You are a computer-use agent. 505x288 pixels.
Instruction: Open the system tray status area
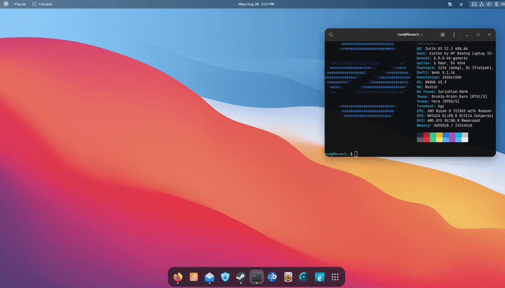(x=485, y=4)
